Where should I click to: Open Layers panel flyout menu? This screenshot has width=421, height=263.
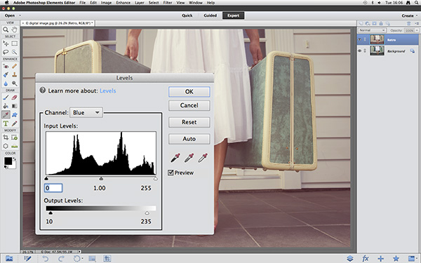coord(417,23)
